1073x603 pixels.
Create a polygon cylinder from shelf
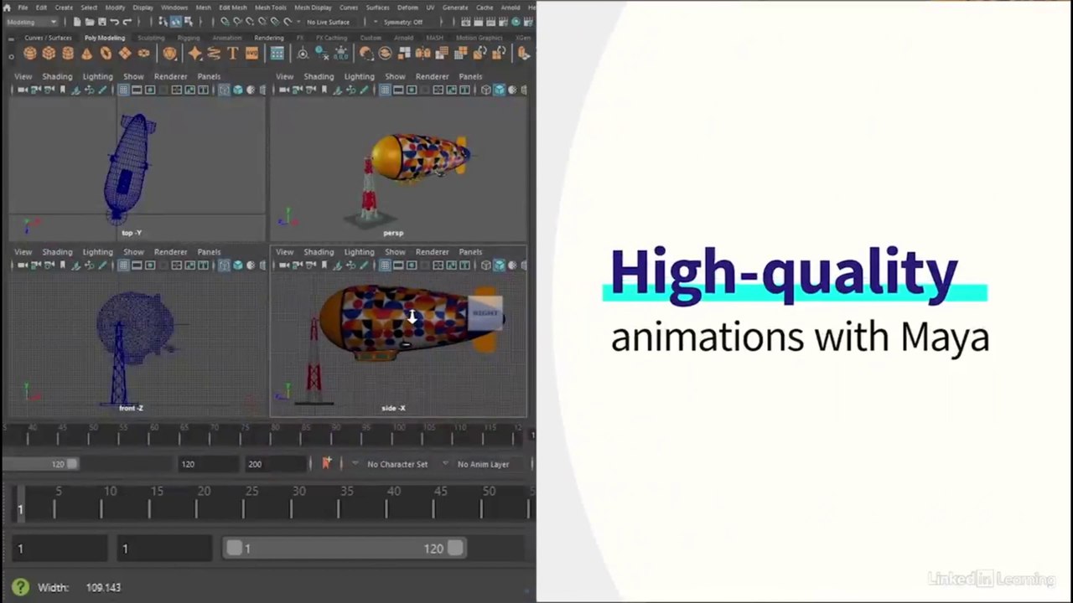coord(68,54)
